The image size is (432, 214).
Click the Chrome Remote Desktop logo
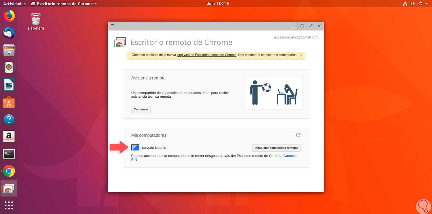click(120, 42)
